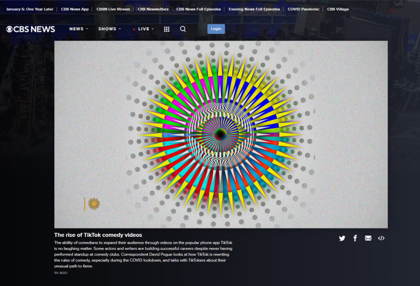
Task: Expand the Live dropdown menu
Action: [144, 29]
